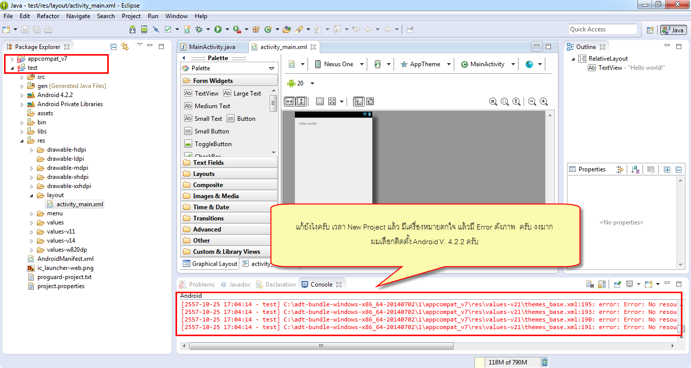Run garbage collector trash icon
The height and width of the screenshot is (368, 691).
(545, 362)
